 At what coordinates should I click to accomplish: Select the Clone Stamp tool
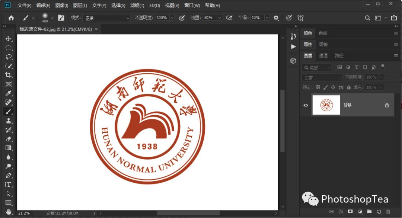point(8,121)
